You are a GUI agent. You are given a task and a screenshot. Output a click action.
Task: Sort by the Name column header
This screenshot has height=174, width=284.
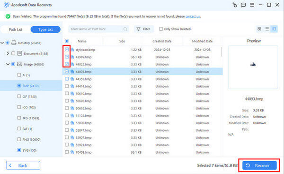coord(82,41)
